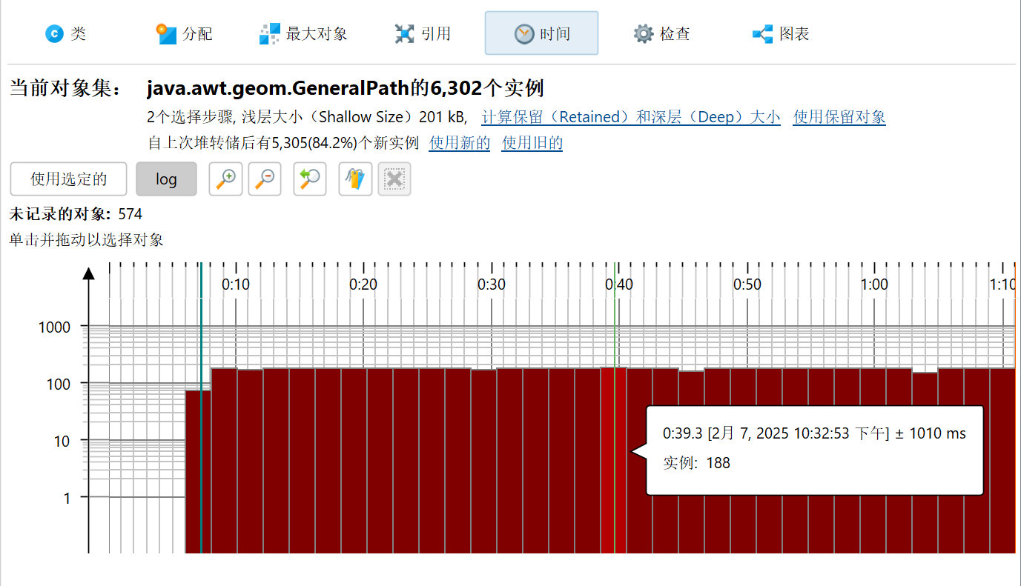Click the 单击并拖动以选择对象 hint text
This screenshot has width=1021, height=586.
pyautogui.click(x=86, y=240)
